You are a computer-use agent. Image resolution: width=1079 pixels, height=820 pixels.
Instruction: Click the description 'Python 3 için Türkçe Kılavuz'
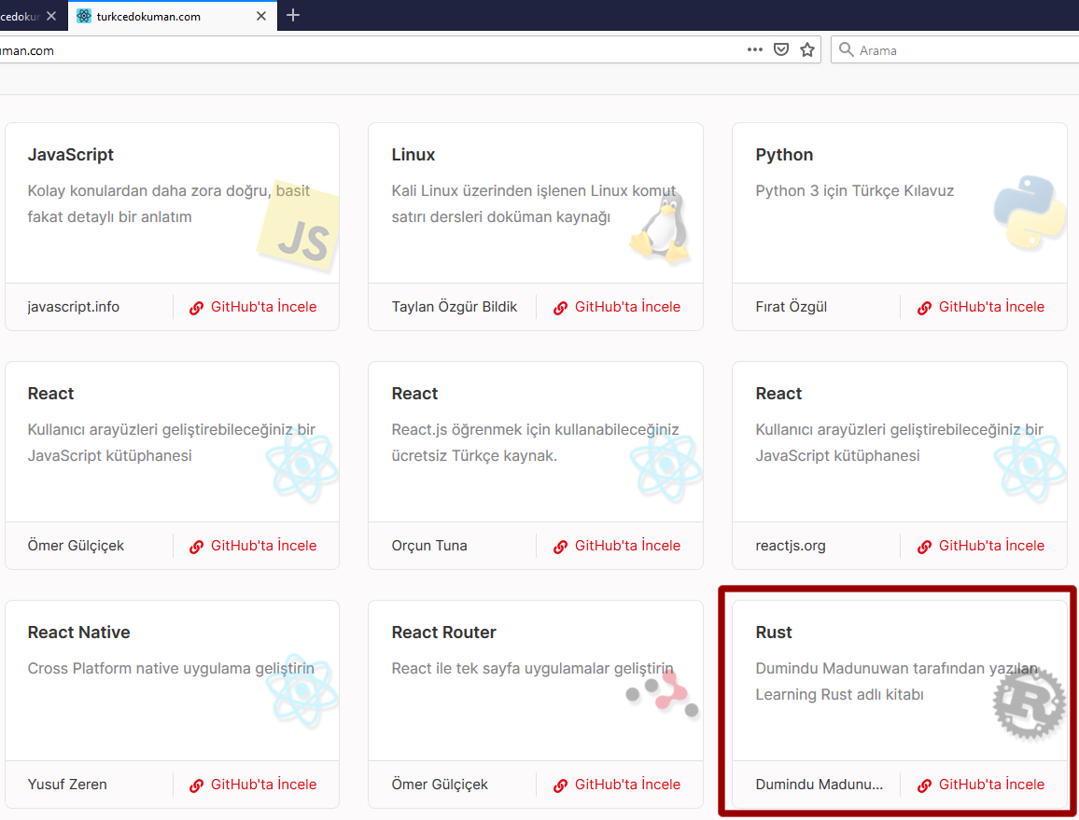pos(855,190)
